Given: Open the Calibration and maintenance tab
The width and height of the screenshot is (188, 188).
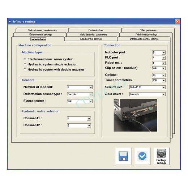Looking at the screenshot, I should pos(42,30).
